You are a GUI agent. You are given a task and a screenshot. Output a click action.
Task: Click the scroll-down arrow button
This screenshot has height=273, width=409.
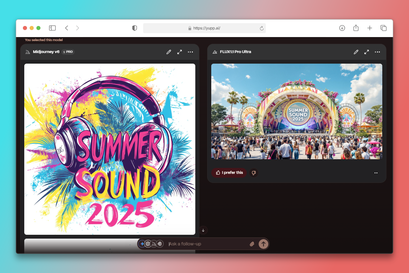(x=203, y=230)
